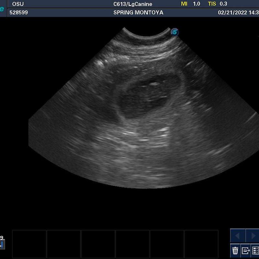
Task: Select the fourth empty thumbnail slot
Action: pos(132,244)
